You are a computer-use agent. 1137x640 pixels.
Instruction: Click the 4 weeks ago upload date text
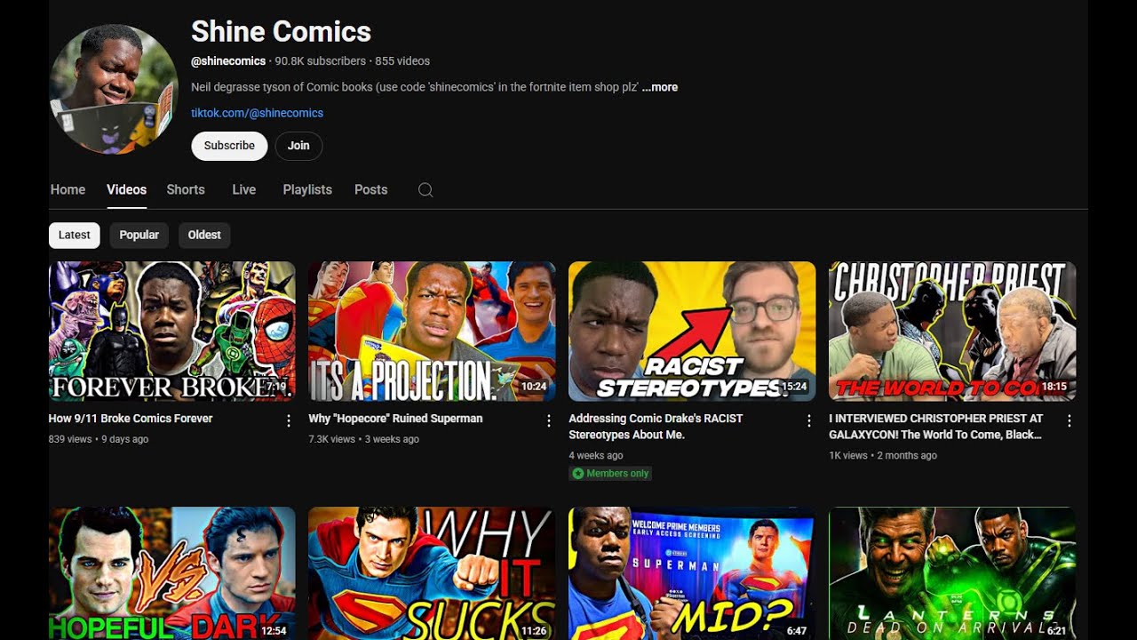(596, 455)
